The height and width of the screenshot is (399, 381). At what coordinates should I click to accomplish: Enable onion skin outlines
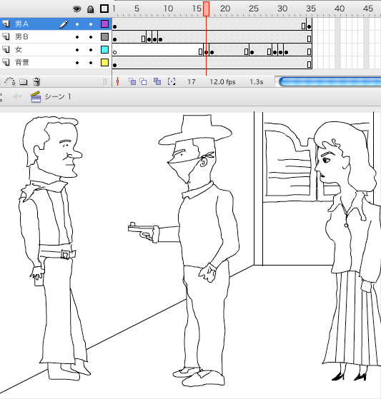[144, 81]
